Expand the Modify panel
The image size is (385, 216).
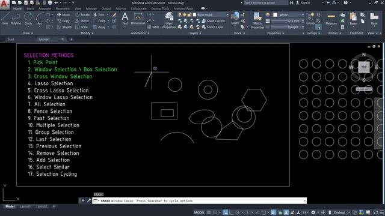pyautogui.click(x=87, y=33)
